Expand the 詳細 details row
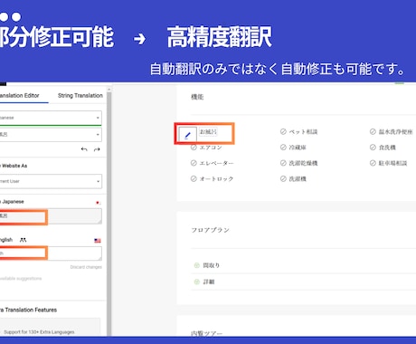Screen dimensions: 416x344 point(303,282)
